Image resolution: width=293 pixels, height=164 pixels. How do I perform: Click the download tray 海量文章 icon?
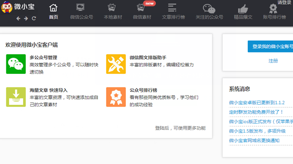click(16, 97)
